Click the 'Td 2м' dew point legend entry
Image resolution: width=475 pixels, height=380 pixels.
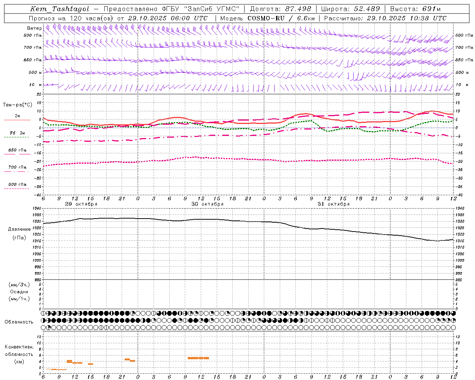[x=17, y=133]
